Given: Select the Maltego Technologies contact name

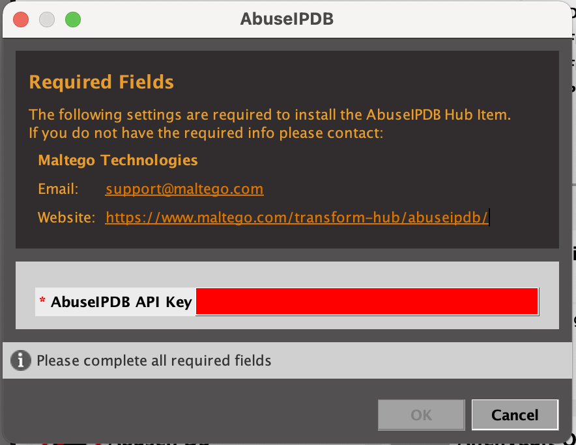Looking at the screenshot, I should tap(118, 160).
